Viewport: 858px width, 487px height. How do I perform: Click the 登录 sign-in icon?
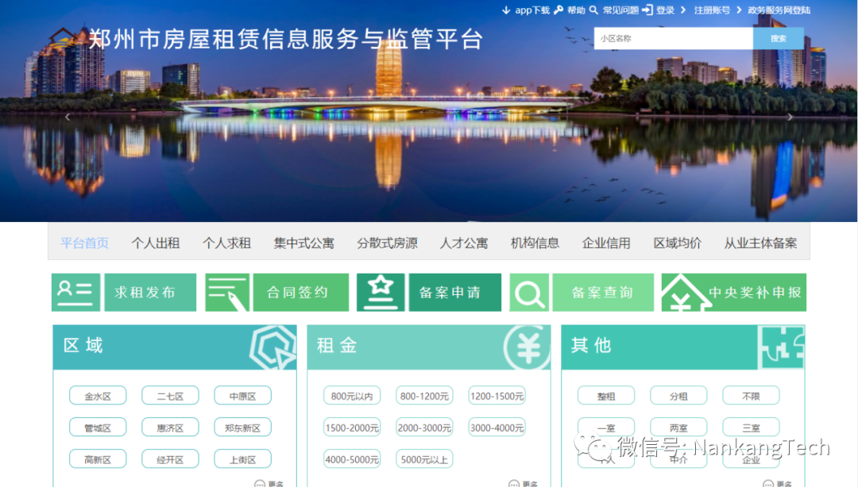pyautogui.click(x=647, y=10)
